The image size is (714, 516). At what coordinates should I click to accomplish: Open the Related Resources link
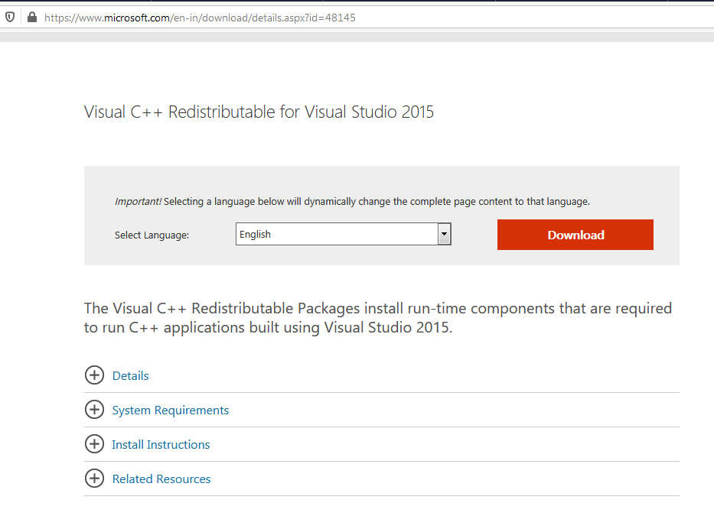coord(161,479)
